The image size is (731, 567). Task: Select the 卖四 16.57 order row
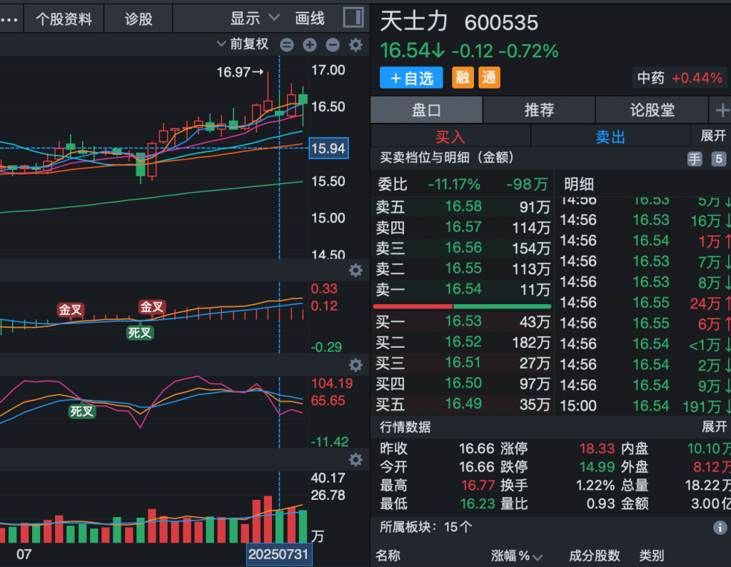point(463,227)
